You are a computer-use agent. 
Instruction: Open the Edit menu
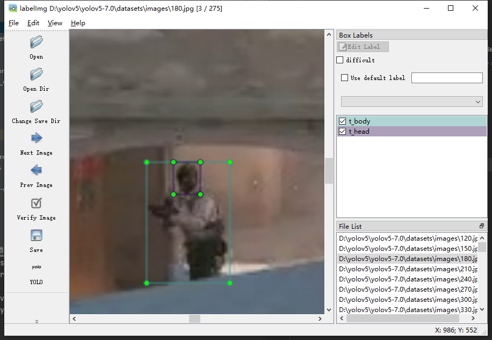pos(33,23)
